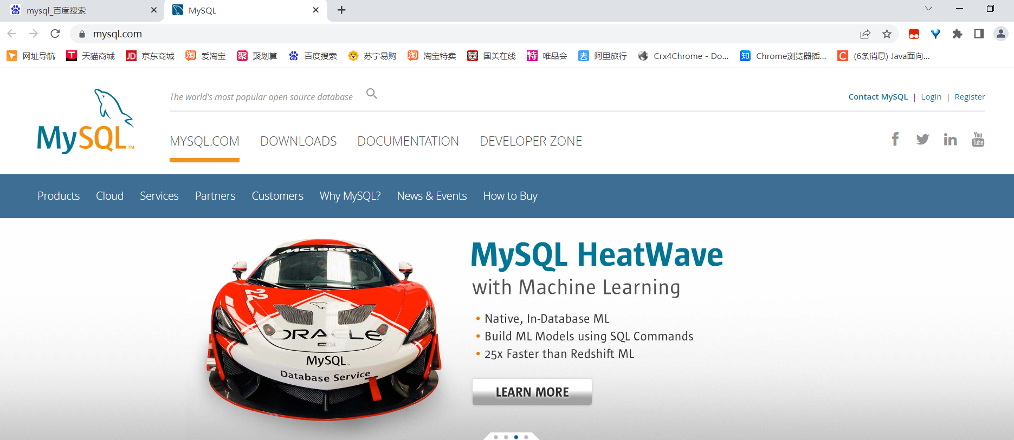This screenshot has width=1014, height=440.
Task: Click the Login link
Action: tap(931, 97)
